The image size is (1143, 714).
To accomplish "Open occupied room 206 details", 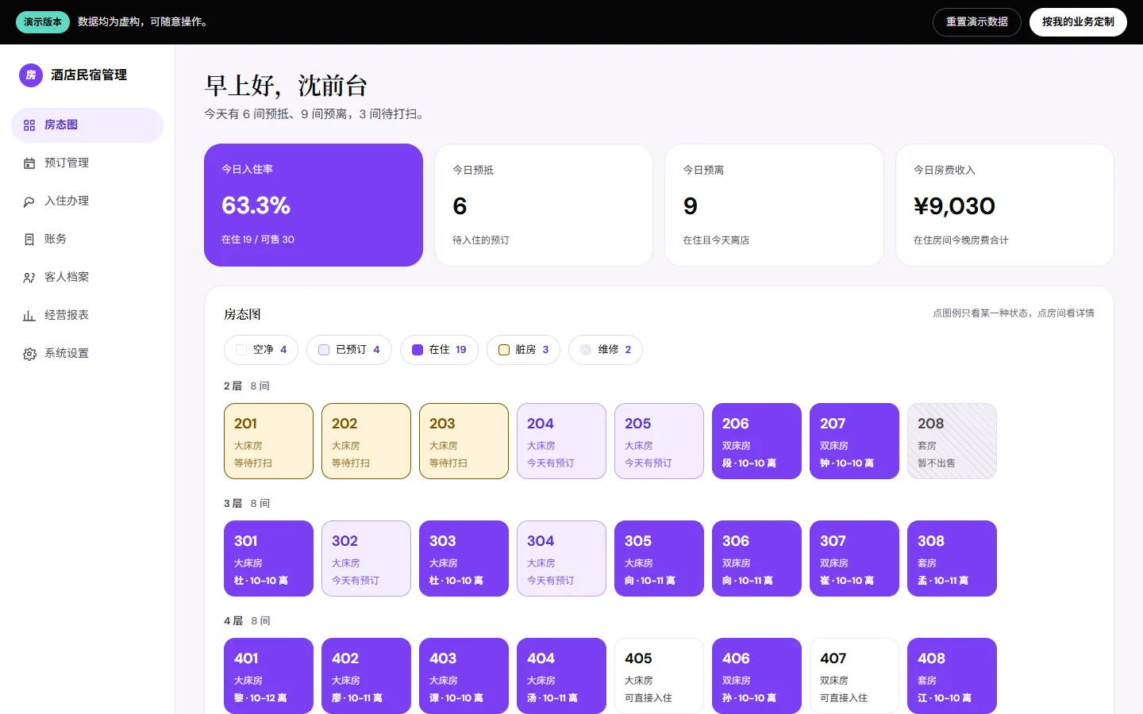I will click(756, 441).
